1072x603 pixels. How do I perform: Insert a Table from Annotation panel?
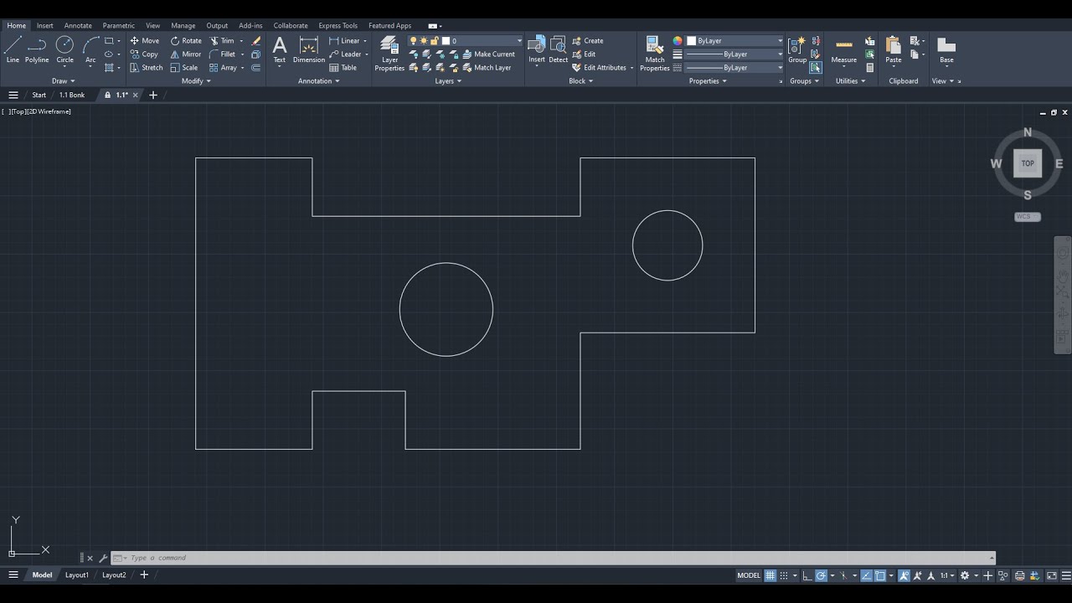click(343, 68)
